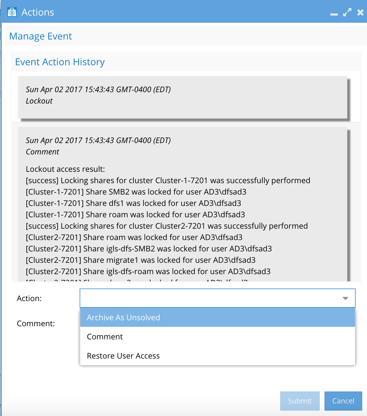Click the Actions window app icon
Image resolution: width=367 pixels, height=416 pixels.
[x=12, y=12]
